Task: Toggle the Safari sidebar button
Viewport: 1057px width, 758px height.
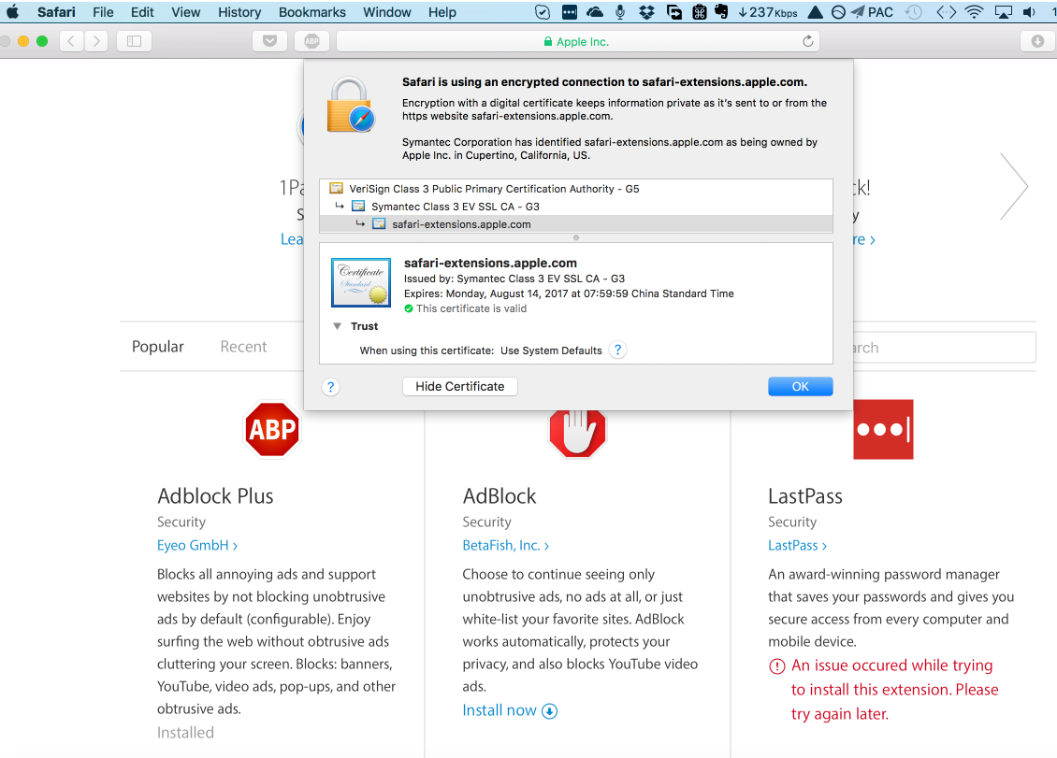Action: pyautogui.click(x=134, y=41)
